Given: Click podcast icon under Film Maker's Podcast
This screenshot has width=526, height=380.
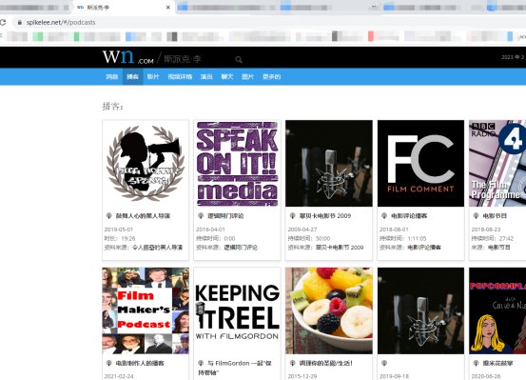Looking at the screenshot, I should 108,363.
